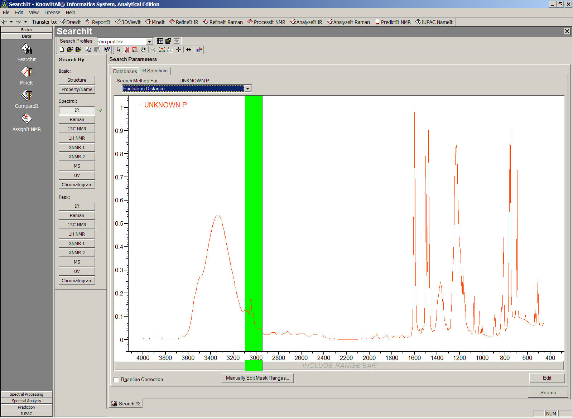Transfer to ProcessIt NMR
573x419 pixels.
coord(266,22)
